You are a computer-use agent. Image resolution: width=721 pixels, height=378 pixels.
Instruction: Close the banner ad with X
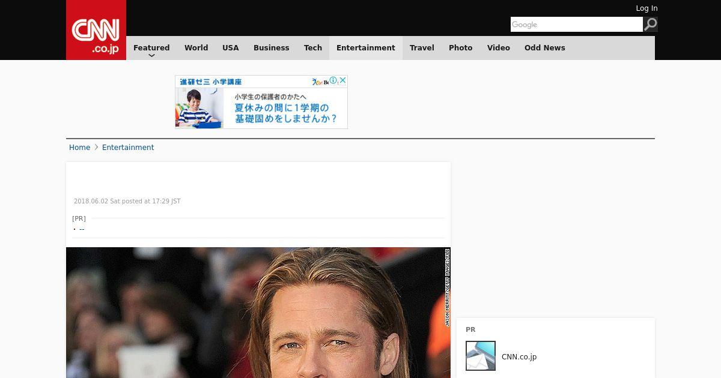pos(342,80)
